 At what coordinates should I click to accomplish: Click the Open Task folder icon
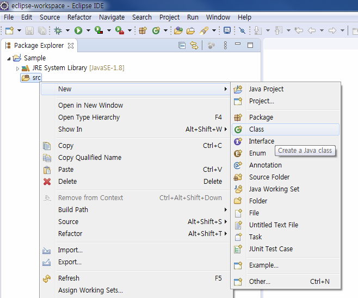click(190, 30)
